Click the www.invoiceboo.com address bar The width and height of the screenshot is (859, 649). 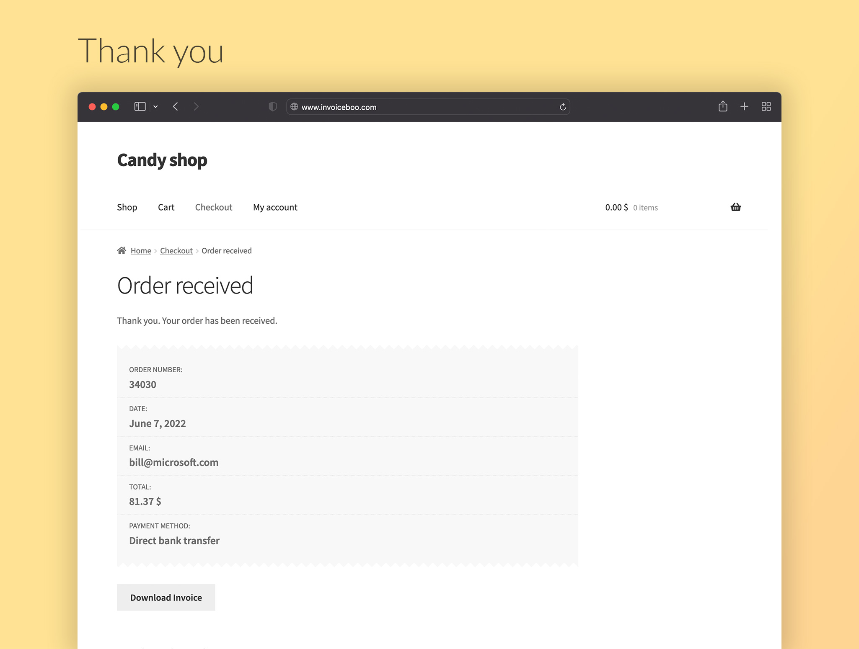tap(423, 107)
